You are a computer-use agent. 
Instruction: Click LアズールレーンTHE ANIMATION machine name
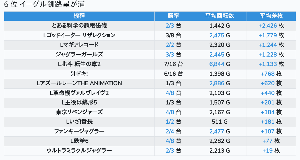pos(79,83)
